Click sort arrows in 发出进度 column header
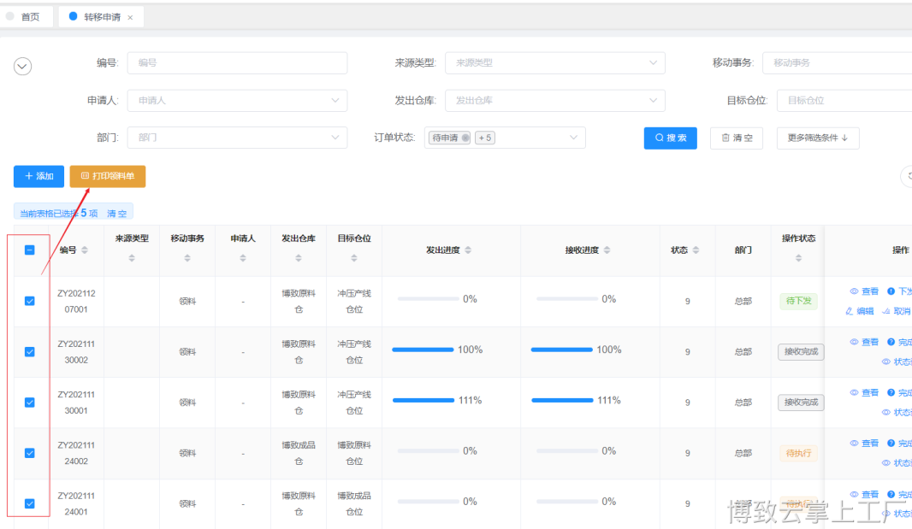912x529 pixels. [x=468, y=250]
